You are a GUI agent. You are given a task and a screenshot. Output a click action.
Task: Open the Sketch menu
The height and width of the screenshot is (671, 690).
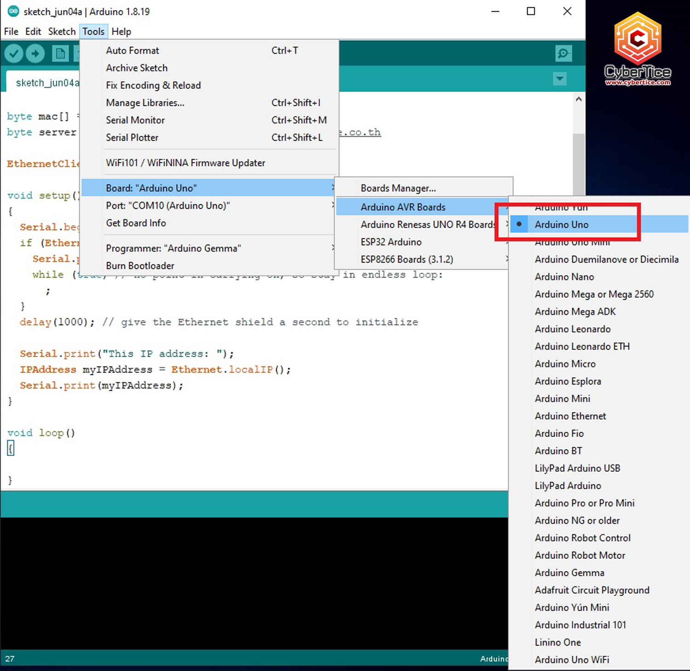point(62,31)
